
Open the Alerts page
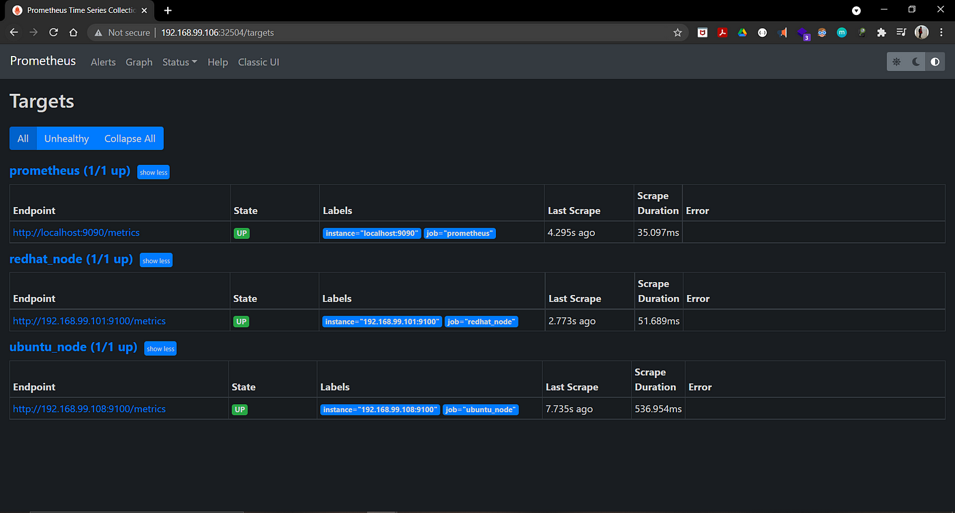(x=103, y=62)
